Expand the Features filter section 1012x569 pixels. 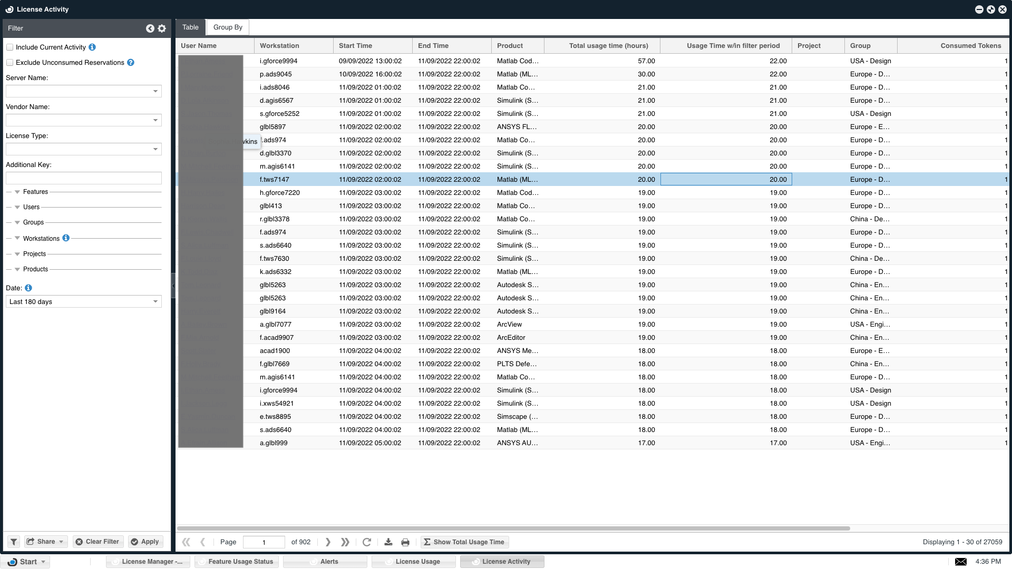click(17, 192)
